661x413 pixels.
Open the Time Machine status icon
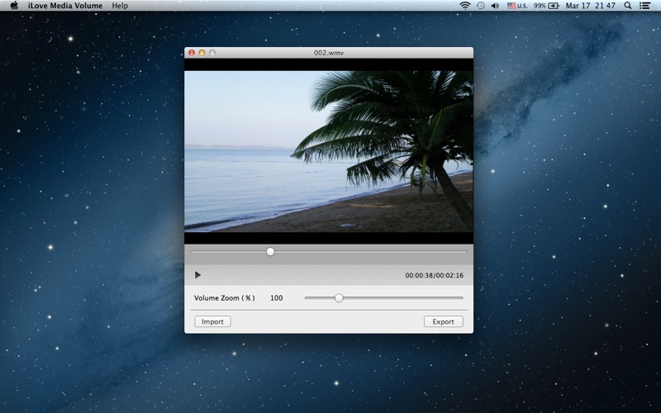click(480, 6)
